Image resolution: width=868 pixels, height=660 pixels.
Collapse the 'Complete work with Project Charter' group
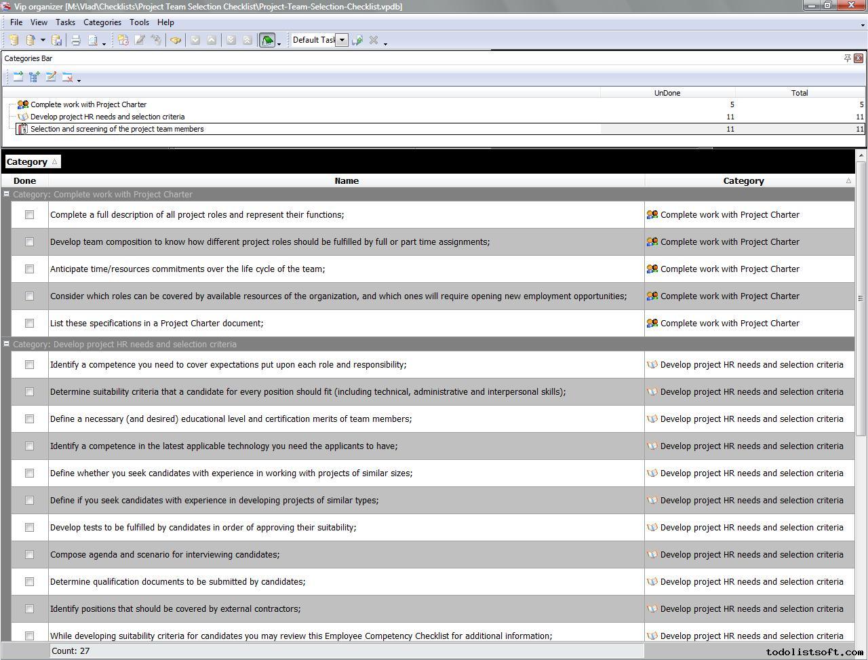pyautogui.click(x=7, y=194)
